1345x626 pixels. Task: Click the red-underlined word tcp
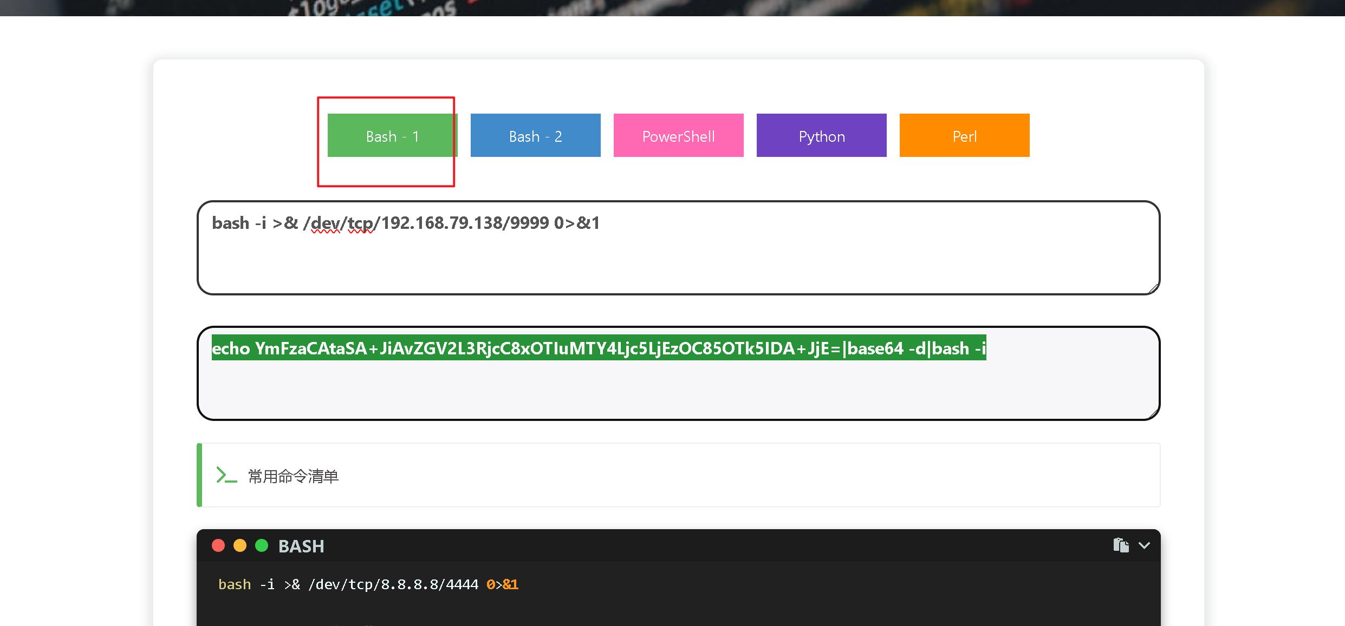point(360,223)
